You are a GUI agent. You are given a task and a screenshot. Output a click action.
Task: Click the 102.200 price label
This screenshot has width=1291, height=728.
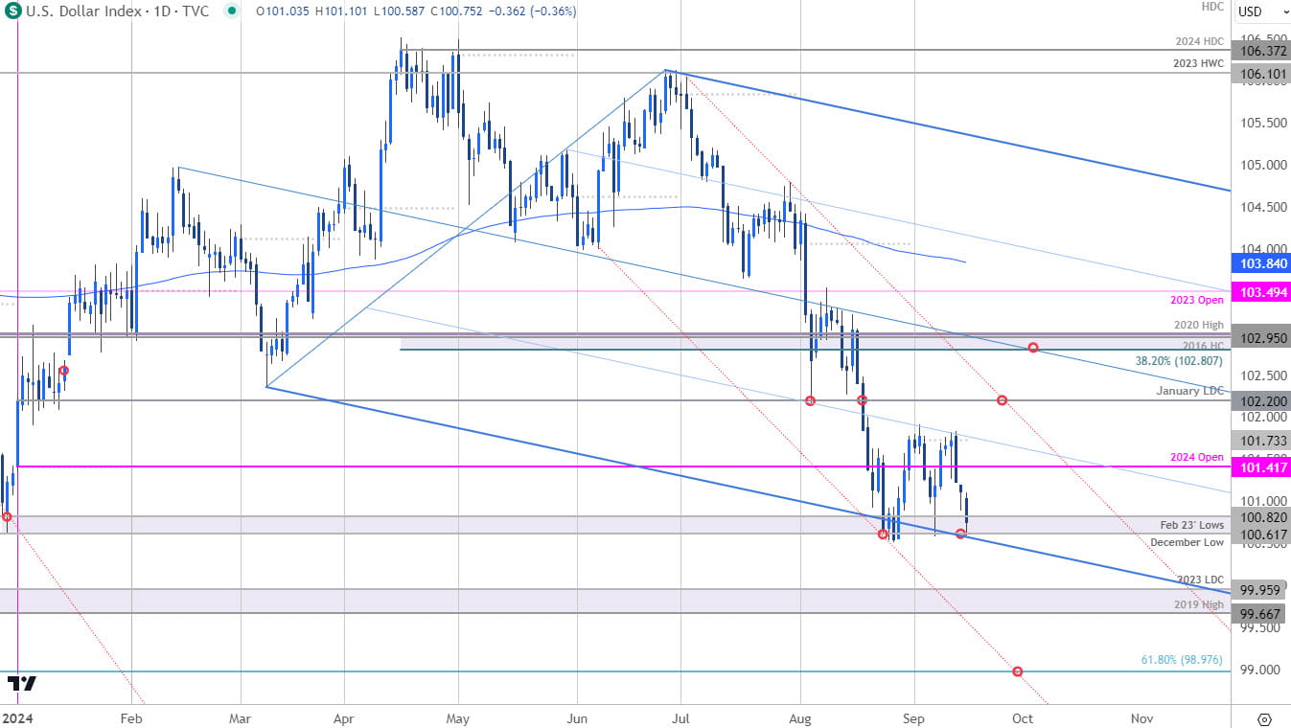click(x=1259, y=401)
